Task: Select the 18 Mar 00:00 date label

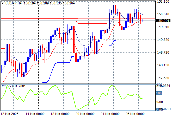Action: [x=60, y=114]
